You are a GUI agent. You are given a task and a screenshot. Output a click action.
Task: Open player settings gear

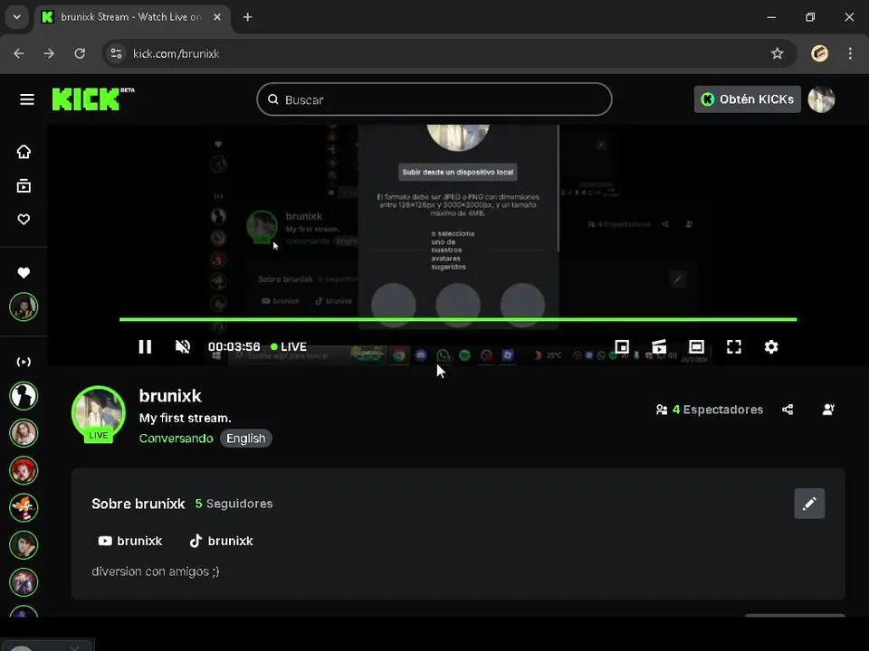(771, 346)
